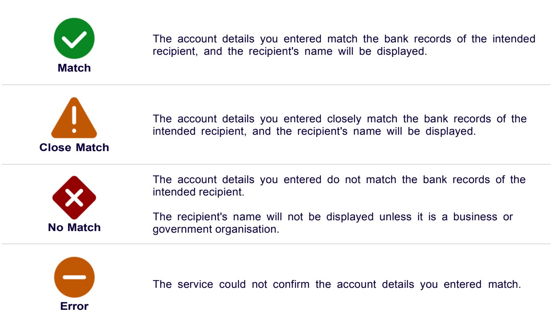Click the Match status description paragraph

[344, 45]
